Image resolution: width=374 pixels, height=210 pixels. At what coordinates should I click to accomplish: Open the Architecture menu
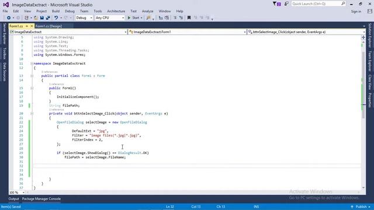coord(116,11)
